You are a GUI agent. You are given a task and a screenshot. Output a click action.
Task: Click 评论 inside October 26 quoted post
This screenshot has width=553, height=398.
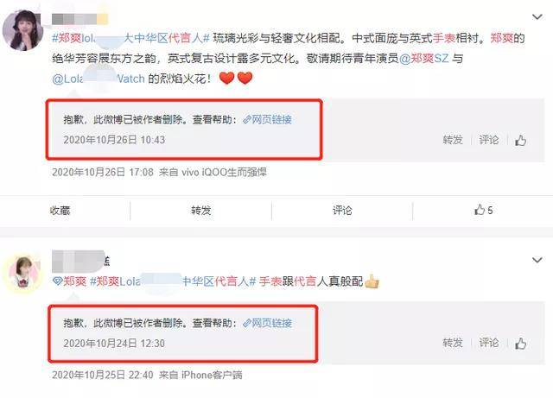[x=489, y=140]
